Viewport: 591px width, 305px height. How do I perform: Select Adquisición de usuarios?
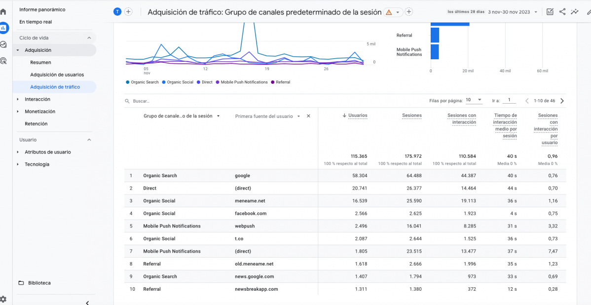(x=57, y=75)
